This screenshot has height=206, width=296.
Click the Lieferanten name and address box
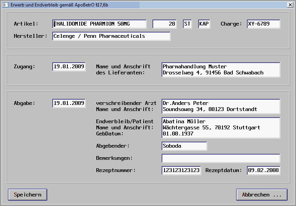click(x=221, y=70)
